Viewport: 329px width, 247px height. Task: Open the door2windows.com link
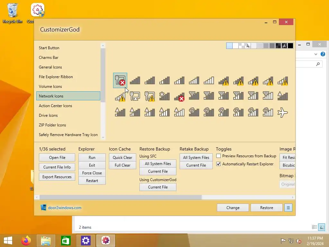click(65, 208)
